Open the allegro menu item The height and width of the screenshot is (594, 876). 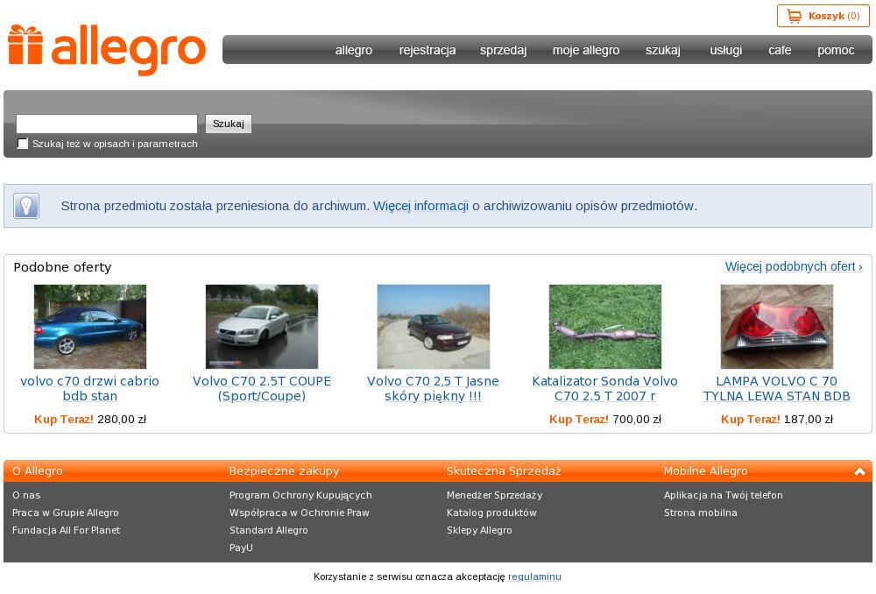click(x=354, y=50)
